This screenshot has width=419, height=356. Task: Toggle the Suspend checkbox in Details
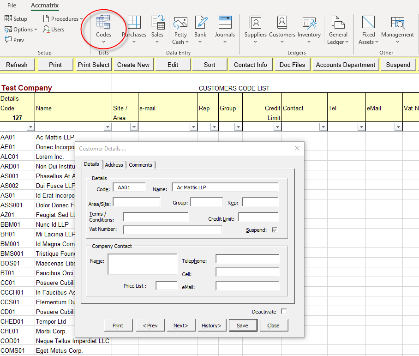coord(275,230)
